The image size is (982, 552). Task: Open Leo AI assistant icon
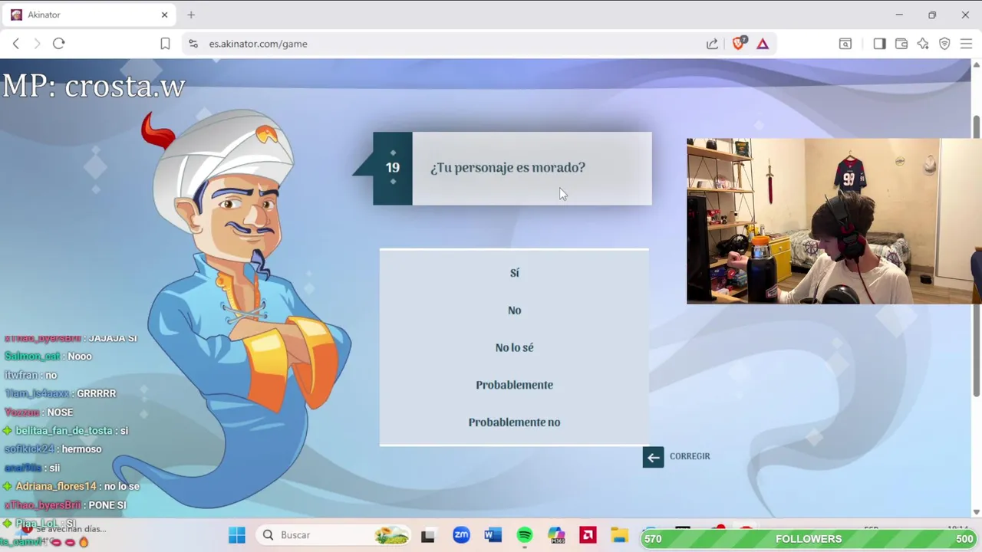[x=923, y=44]
